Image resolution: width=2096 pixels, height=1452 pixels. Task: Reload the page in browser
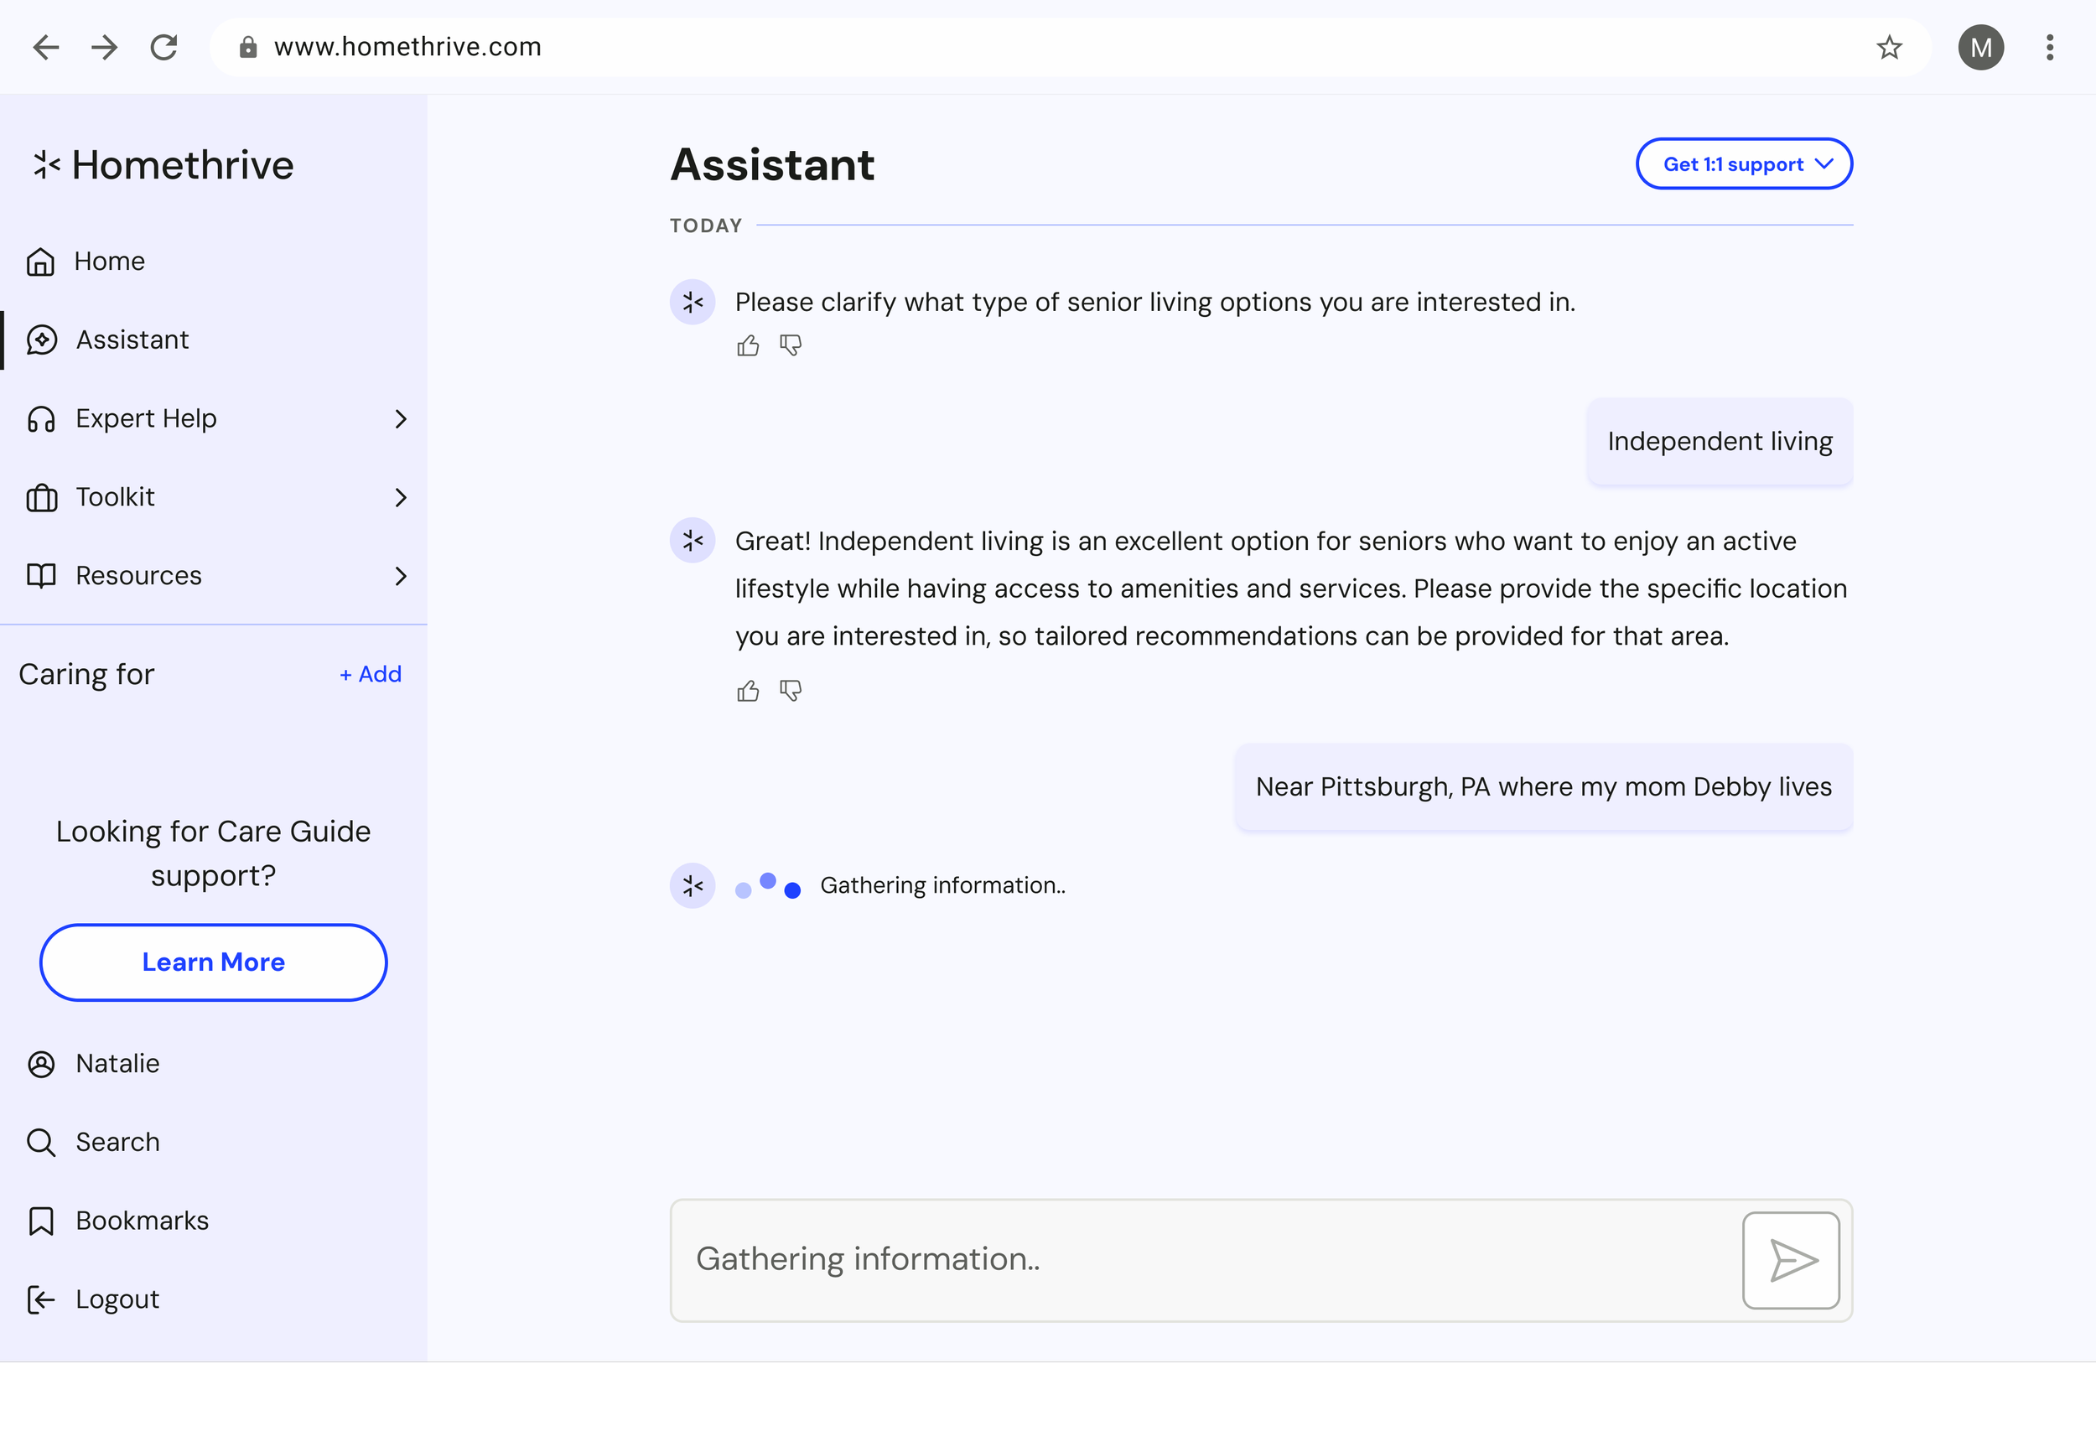(x=163, y=47)
